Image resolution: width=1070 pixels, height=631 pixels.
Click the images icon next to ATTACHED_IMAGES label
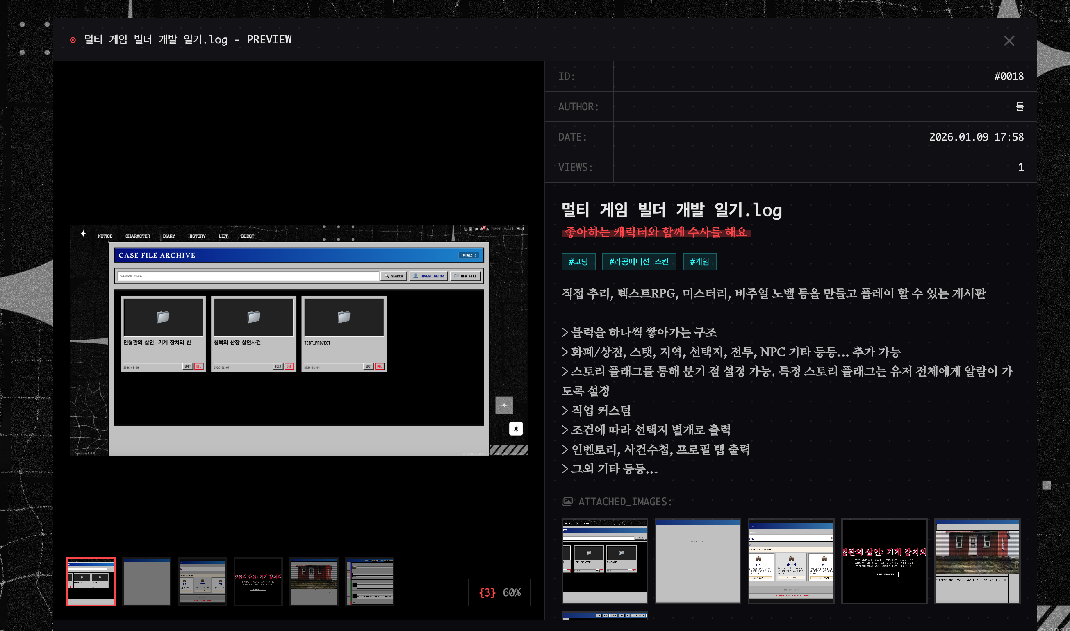(x=568, y=502)
